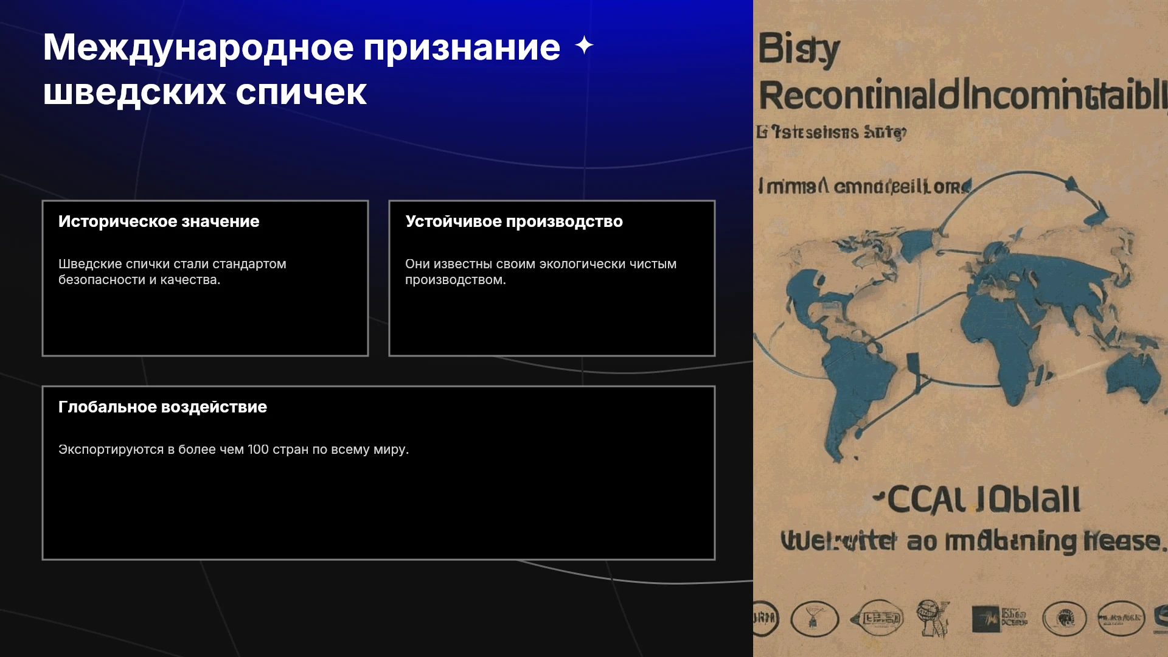Click the globe trophy figure stamp
This screenshot has width=1168, height=657.
(933, 617)
